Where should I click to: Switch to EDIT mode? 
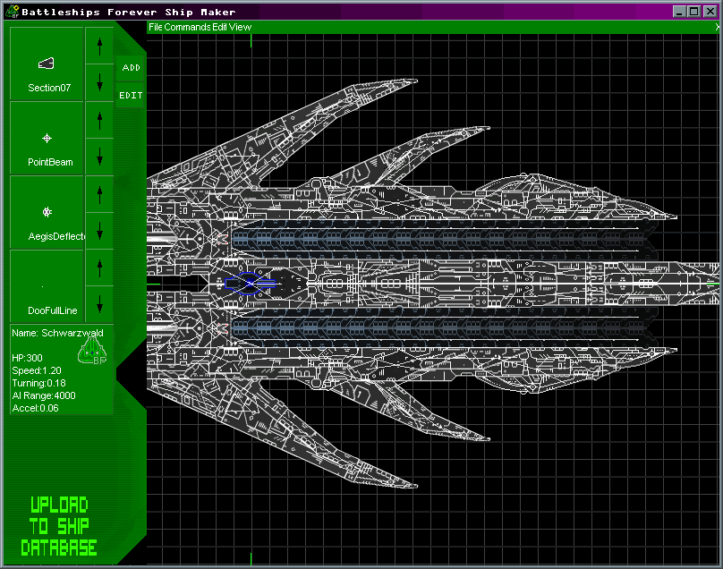point(131,96)
